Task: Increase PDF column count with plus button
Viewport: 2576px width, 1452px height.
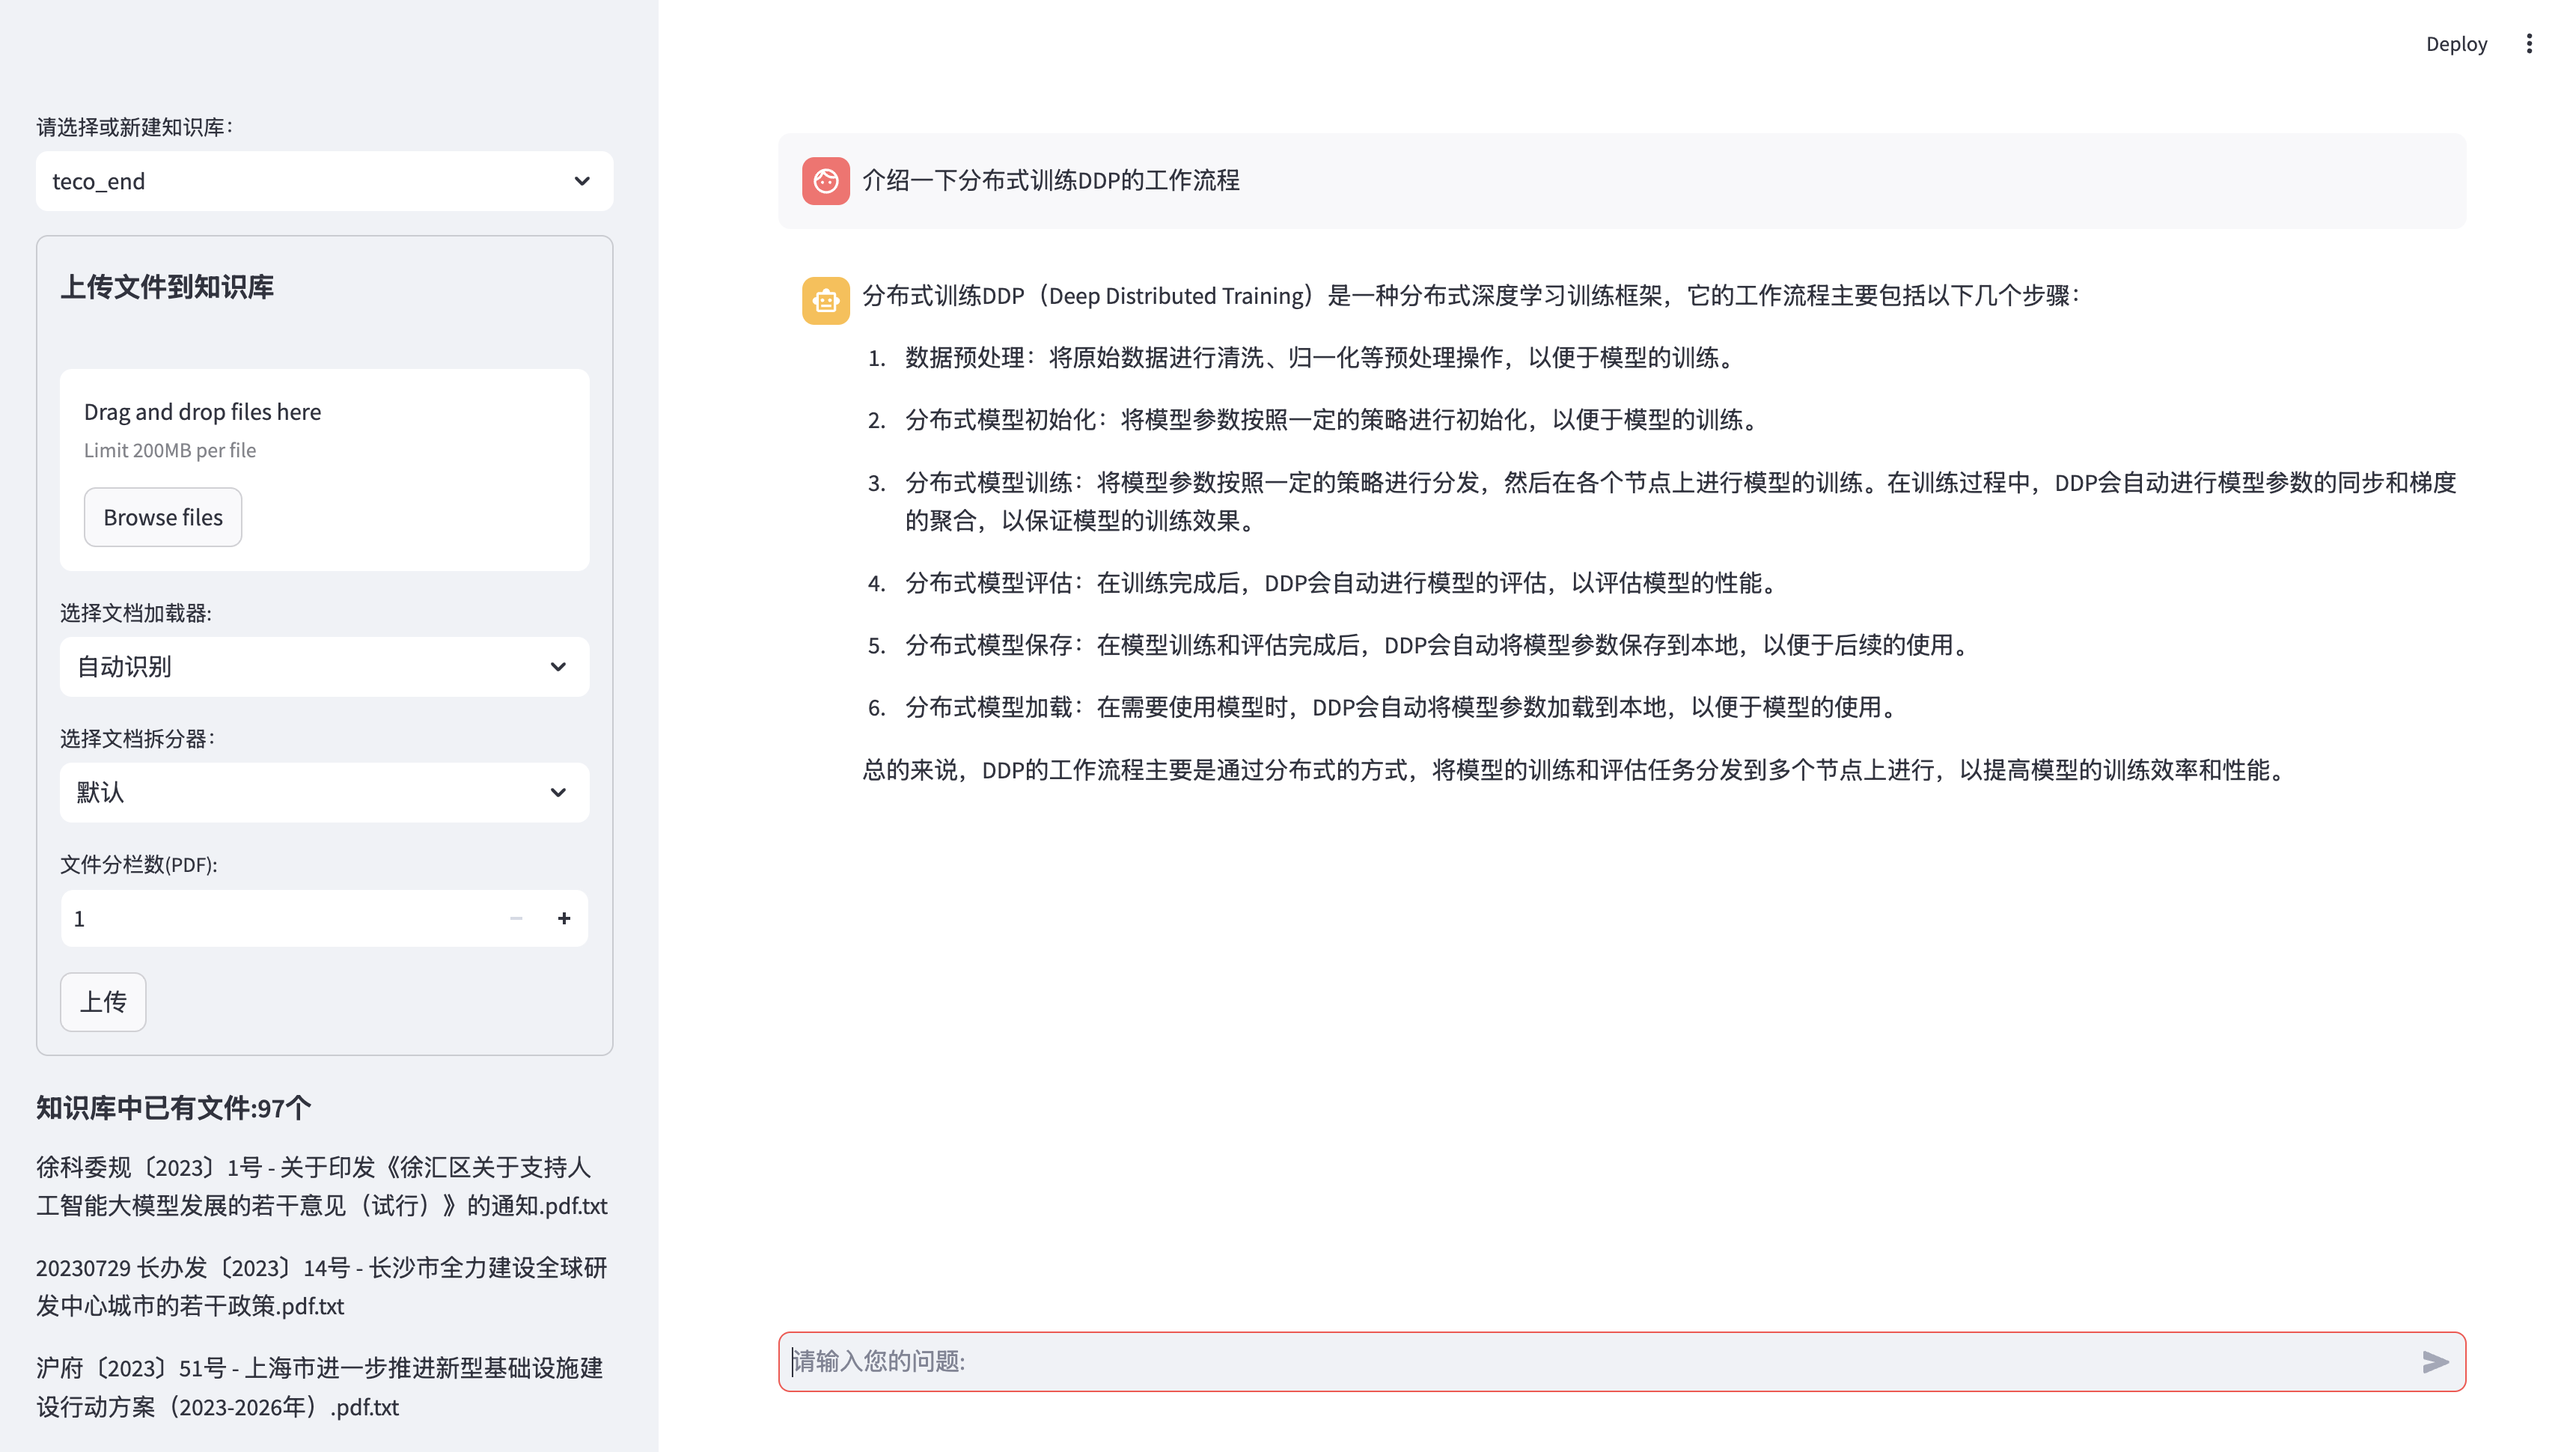Action: pos(564,918)
